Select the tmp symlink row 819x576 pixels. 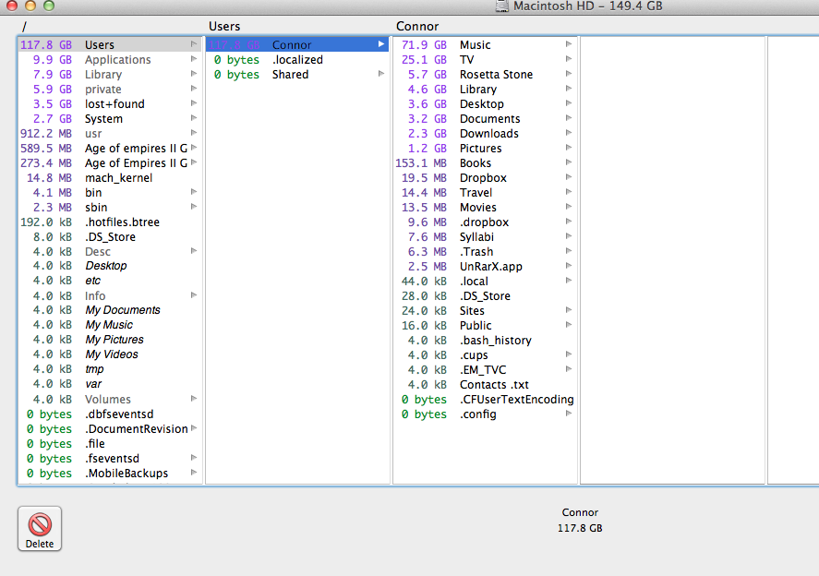pyautogui.click(x=110, y=368)
